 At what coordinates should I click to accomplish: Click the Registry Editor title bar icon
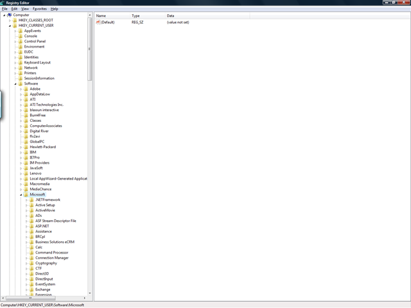point(3,3)
